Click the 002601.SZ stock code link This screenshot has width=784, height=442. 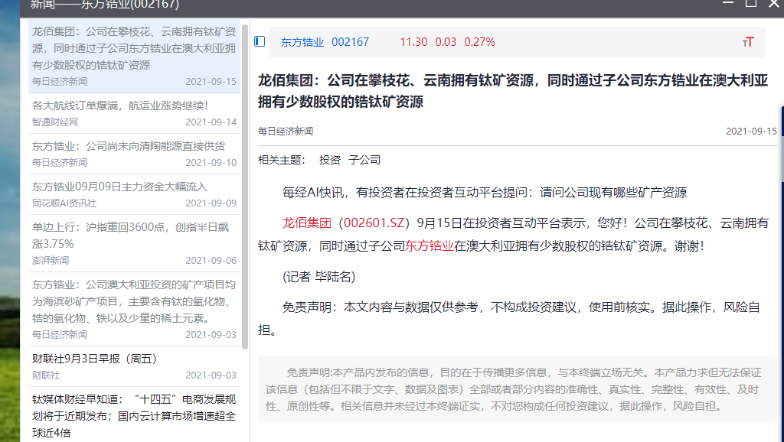coord(374,223)
